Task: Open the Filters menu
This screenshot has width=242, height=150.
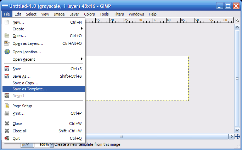Action: click(x=119, y=14)
